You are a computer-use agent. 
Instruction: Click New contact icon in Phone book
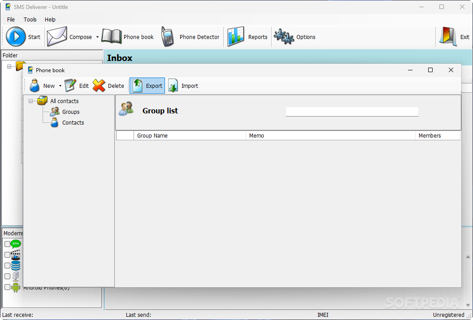click(35, 86)
